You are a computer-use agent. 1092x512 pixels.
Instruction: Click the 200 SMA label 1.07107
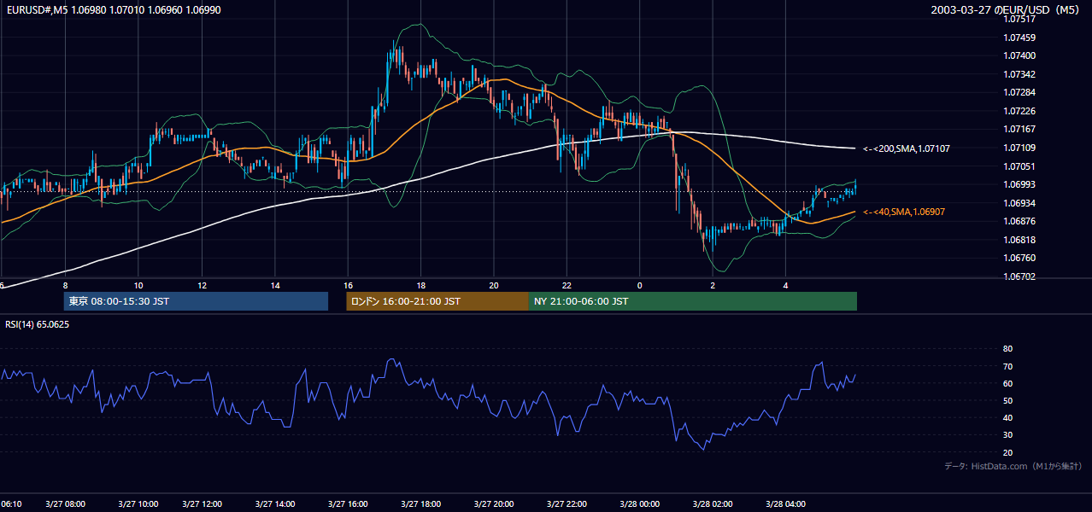tap(907, 148)
